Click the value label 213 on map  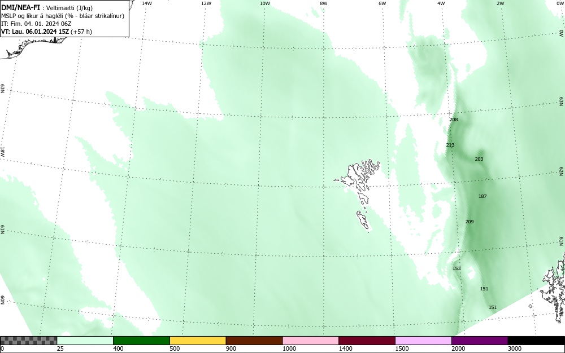pyautogui.click(x=450, y=145)
